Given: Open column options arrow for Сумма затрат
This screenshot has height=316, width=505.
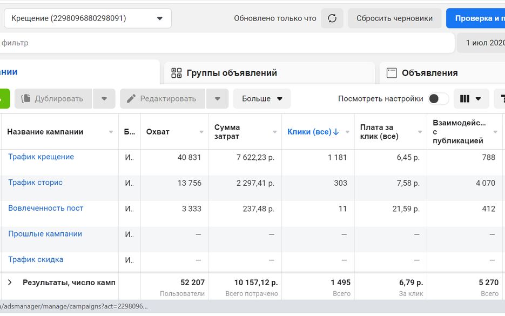Looking at the screenshot, I should point(275,132).
